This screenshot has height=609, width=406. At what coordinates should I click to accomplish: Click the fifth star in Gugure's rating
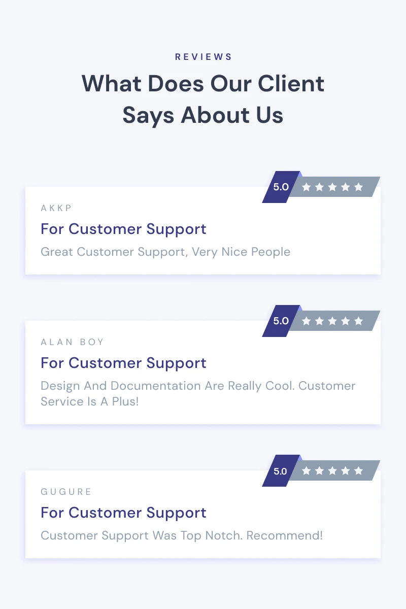tap(359, 470)
